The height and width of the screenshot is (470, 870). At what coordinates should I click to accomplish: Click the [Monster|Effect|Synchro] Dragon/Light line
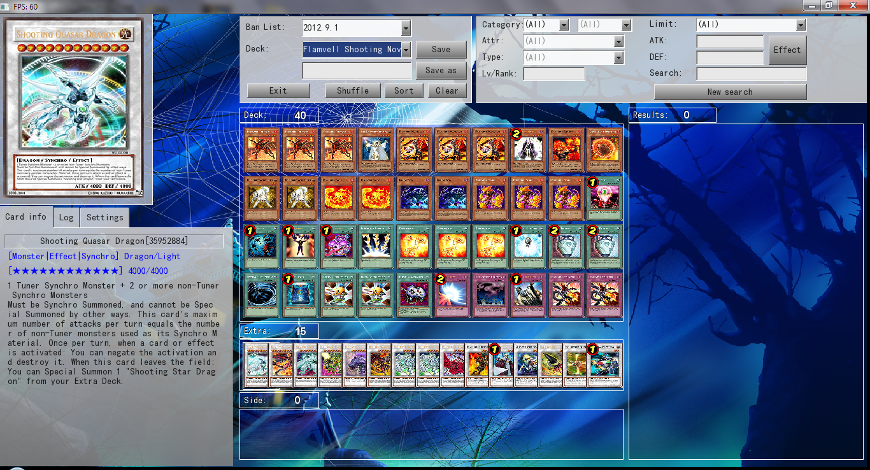coord(94,256)
